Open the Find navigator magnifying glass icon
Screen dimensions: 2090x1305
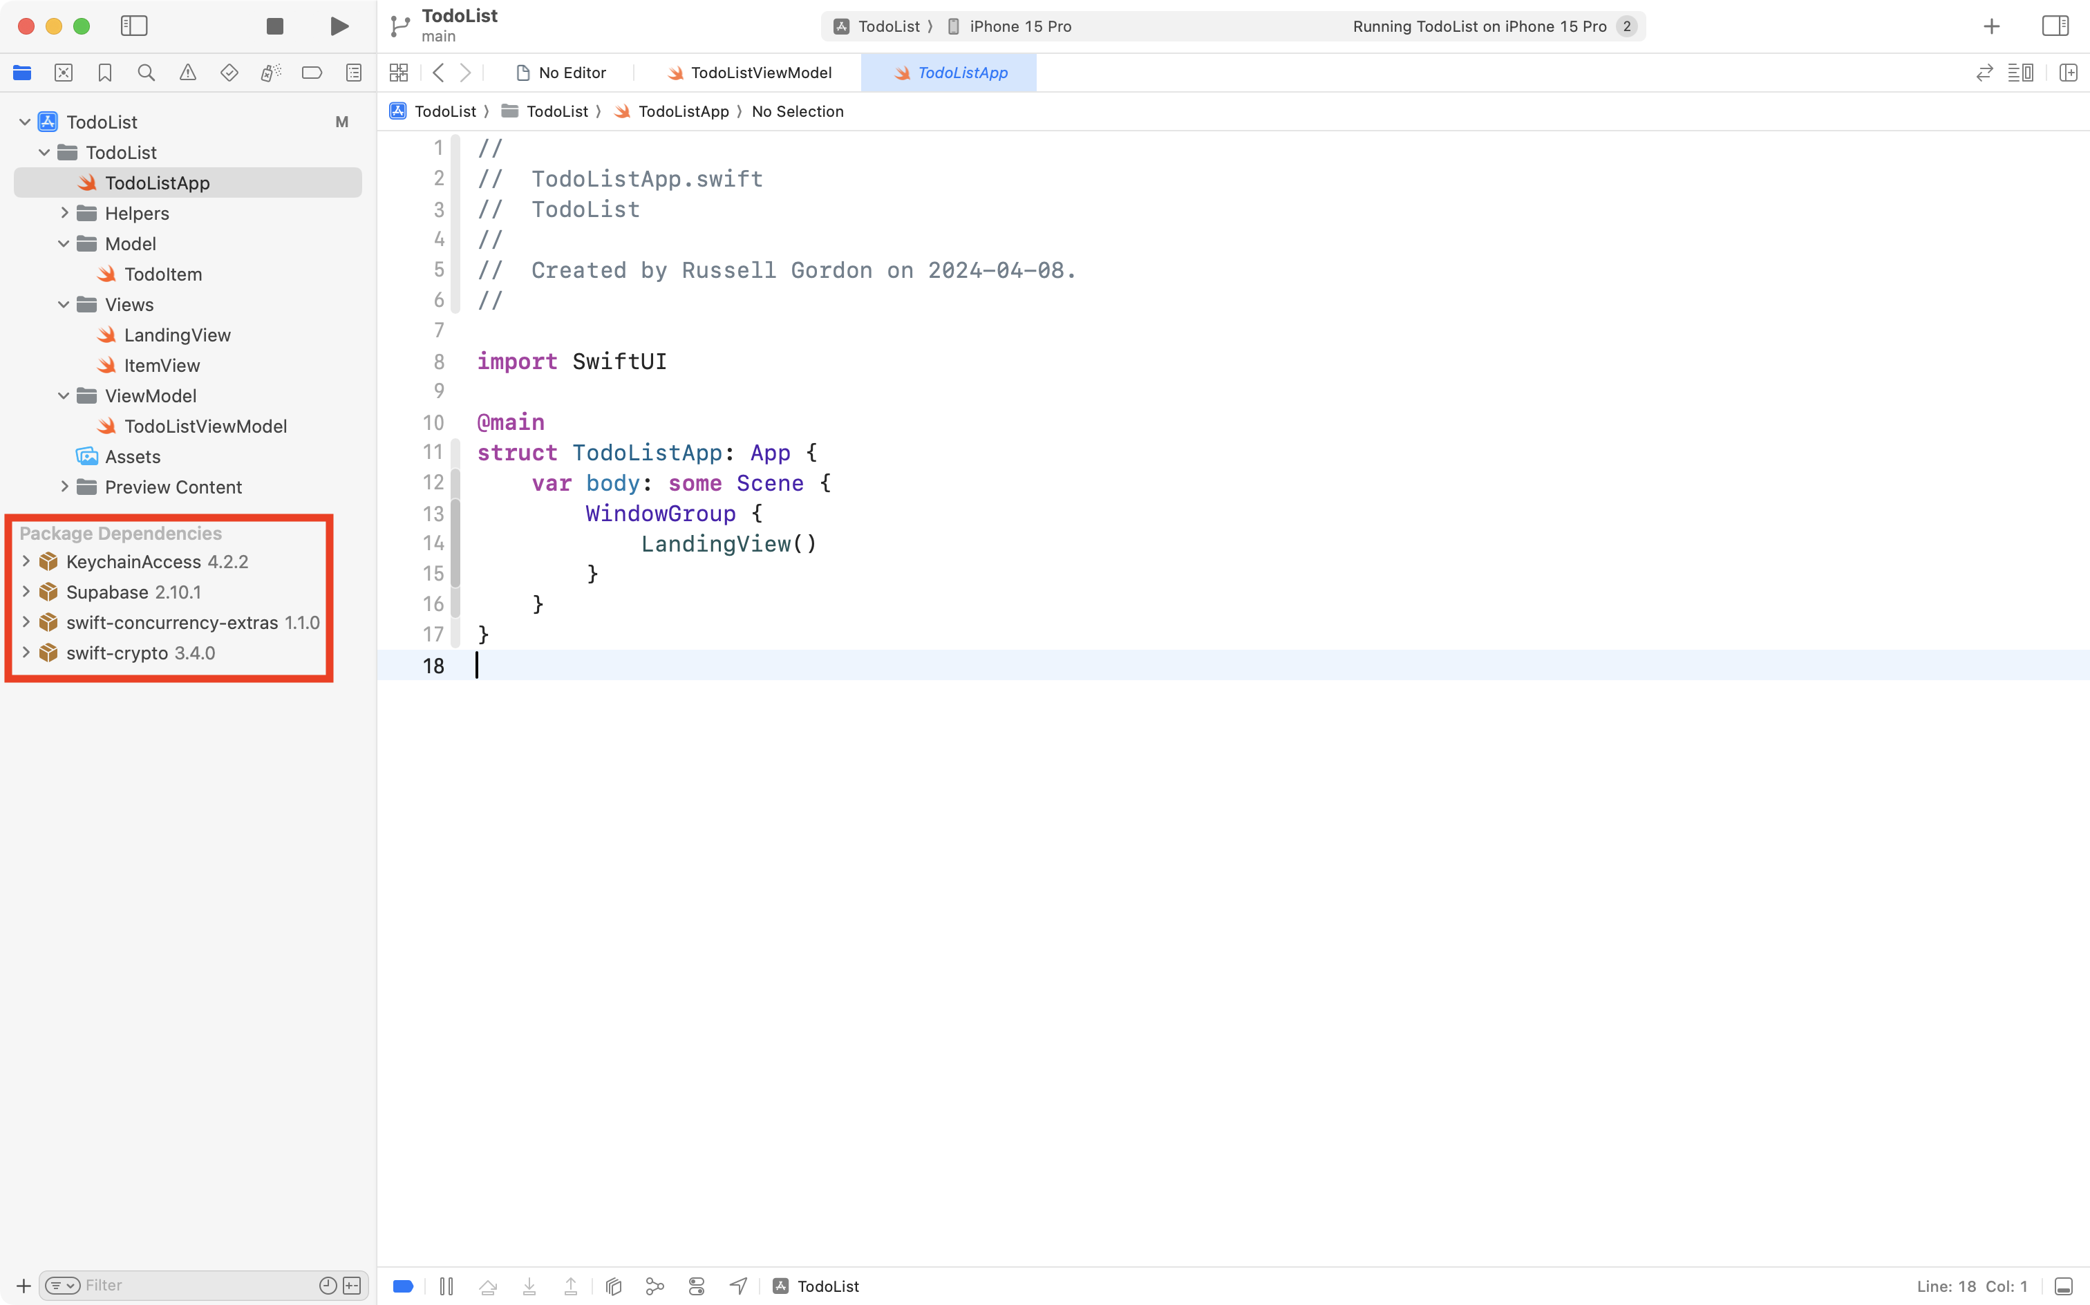147,73
